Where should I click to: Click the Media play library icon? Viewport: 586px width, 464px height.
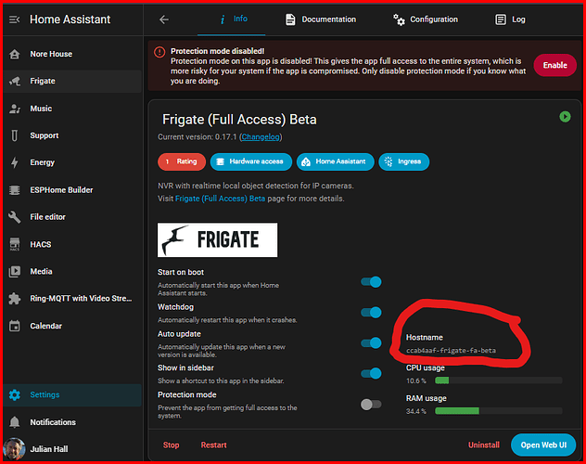tap(15, 272)
